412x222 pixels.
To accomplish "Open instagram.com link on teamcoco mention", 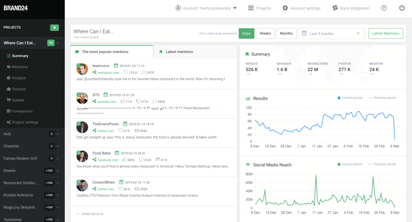I will [108, 73].
